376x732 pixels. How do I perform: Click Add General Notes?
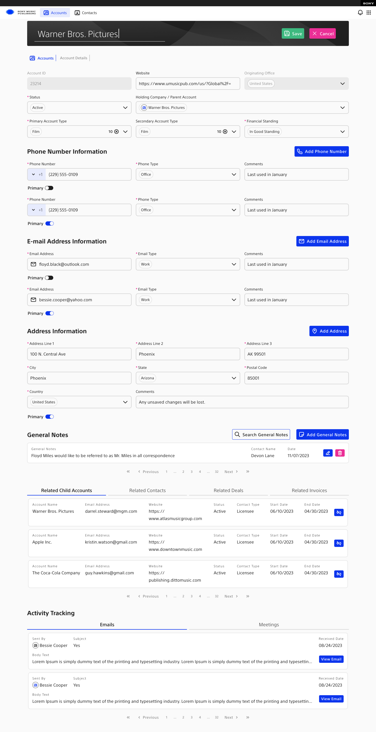pyautogui.click(x=322, y=434)
